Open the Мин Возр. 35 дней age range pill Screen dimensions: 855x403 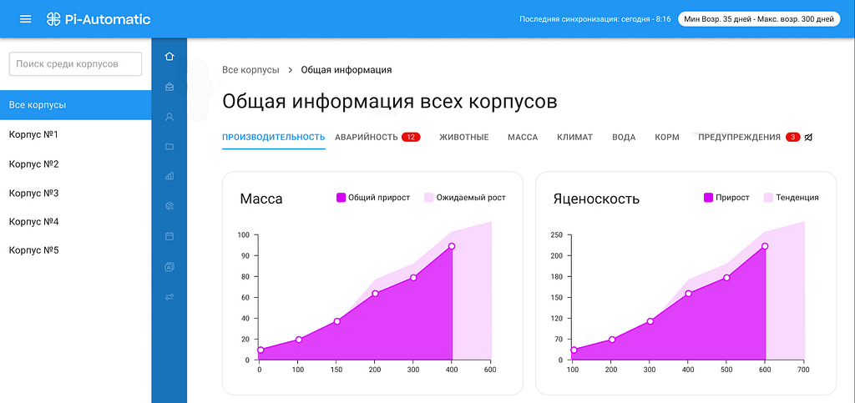(759, 19)
